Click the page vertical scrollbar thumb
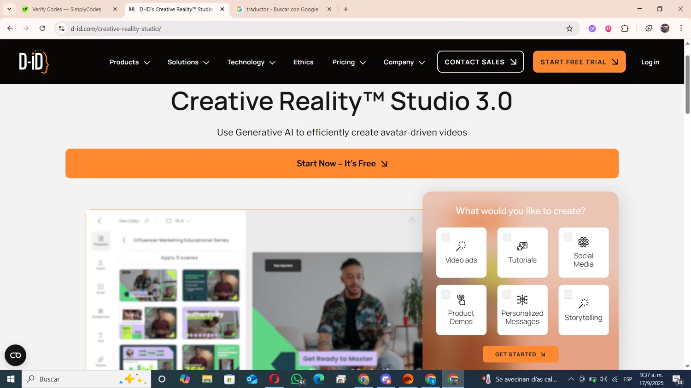691x388 pixels. [687, 84]
